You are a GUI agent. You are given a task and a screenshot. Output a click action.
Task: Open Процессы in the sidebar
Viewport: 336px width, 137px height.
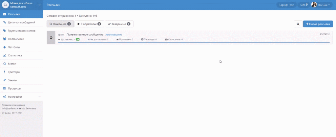click(14, 88)
